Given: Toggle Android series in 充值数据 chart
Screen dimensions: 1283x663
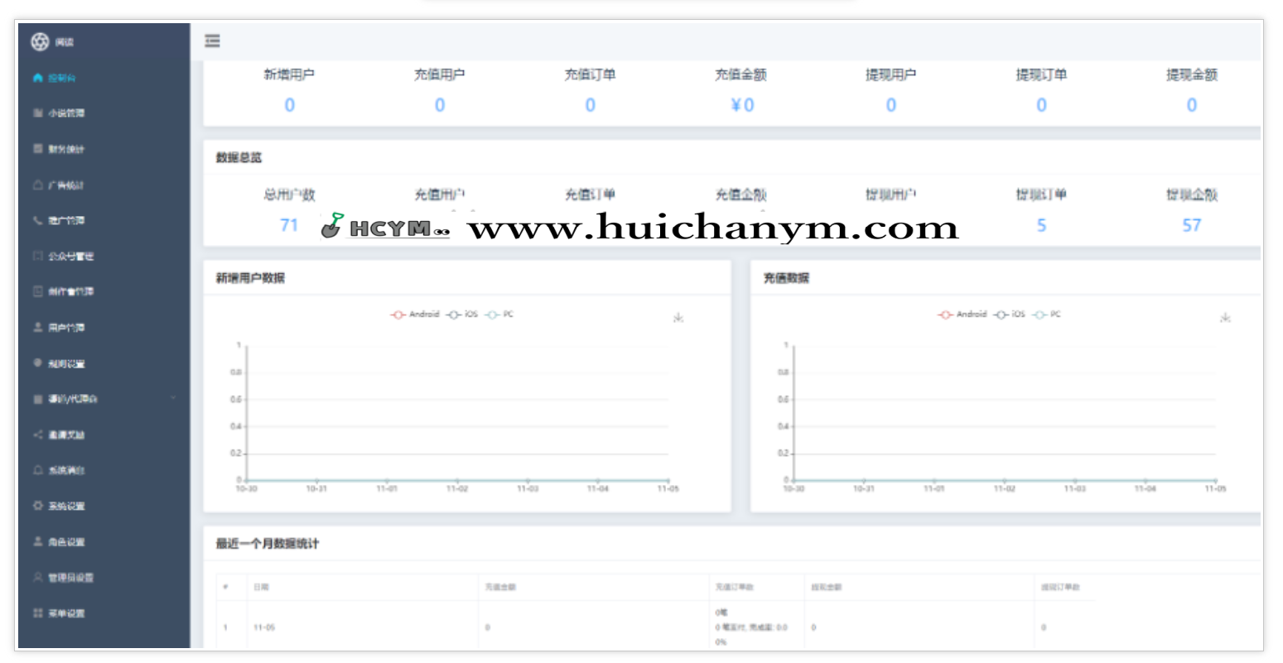Looking at the screenshot, I should coord(962,315).
